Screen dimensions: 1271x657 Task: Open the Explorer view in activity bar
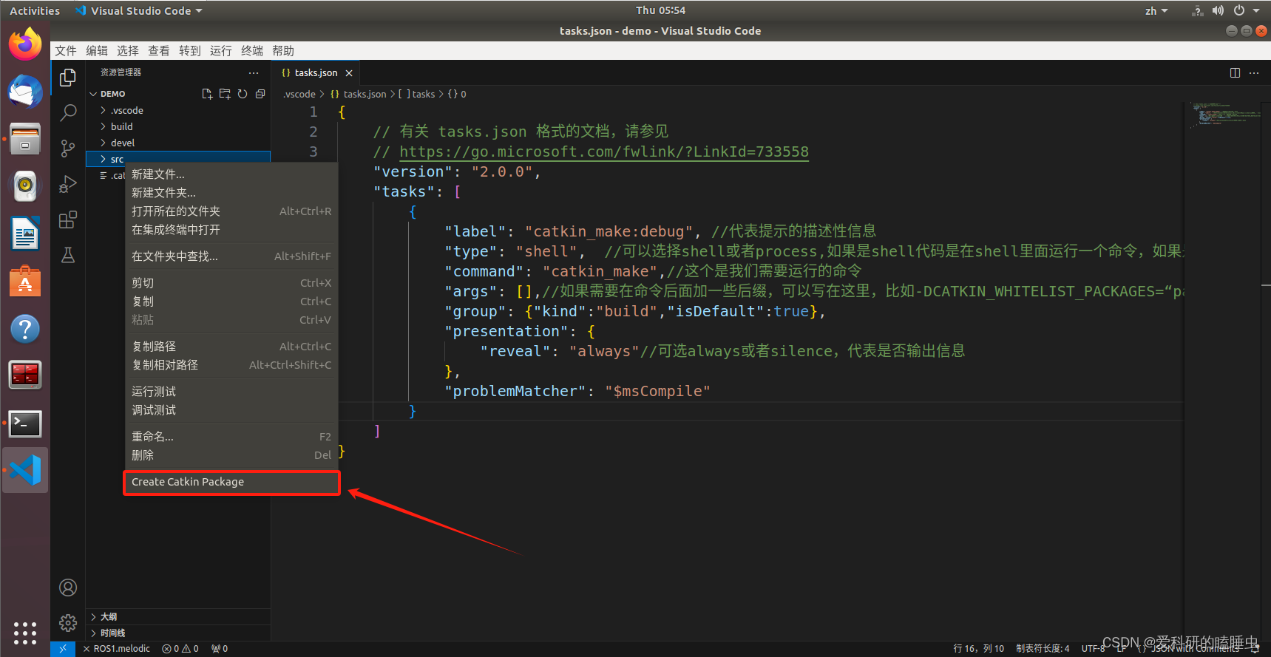[x=68, y=77]
